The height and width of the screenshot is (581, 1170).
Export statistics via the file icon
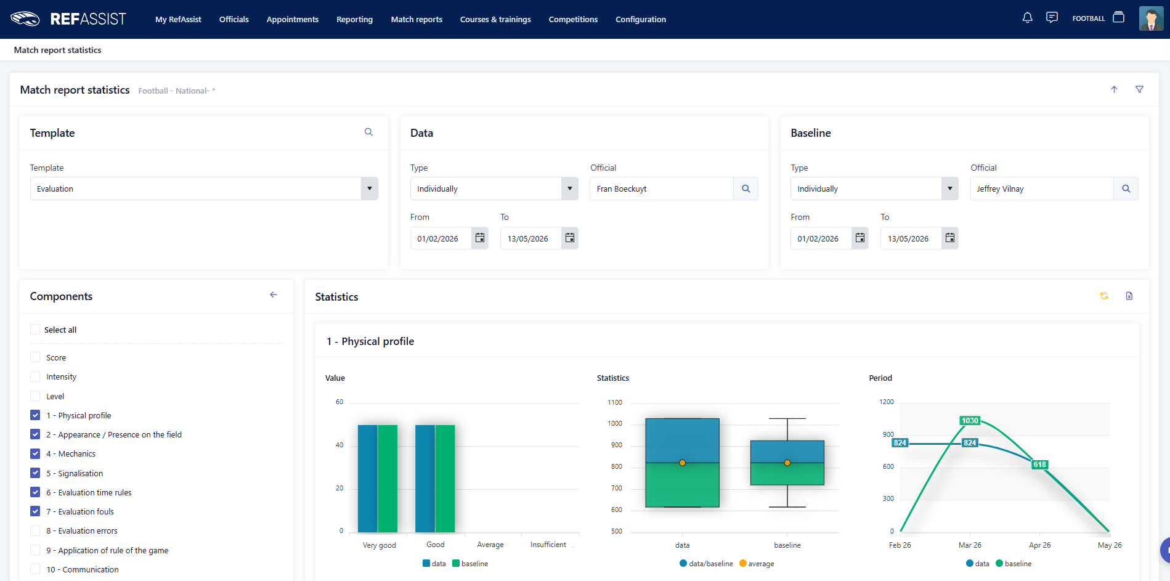[1129, 296]
